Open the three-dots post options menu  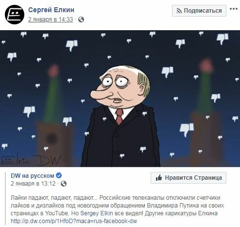[234, 9]
